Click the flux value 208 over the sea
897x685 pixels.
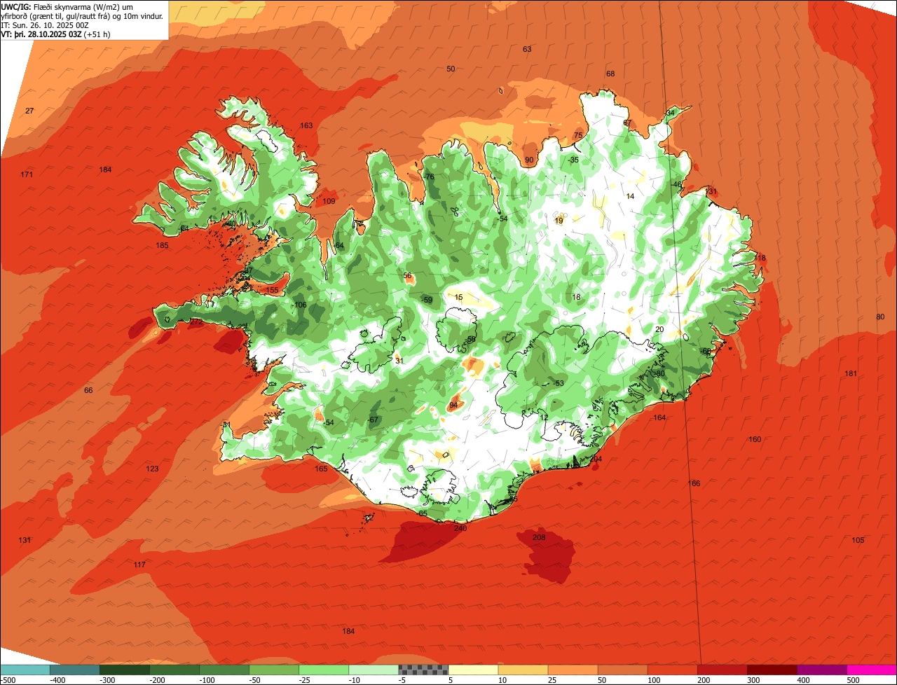(x=539, y=538)
